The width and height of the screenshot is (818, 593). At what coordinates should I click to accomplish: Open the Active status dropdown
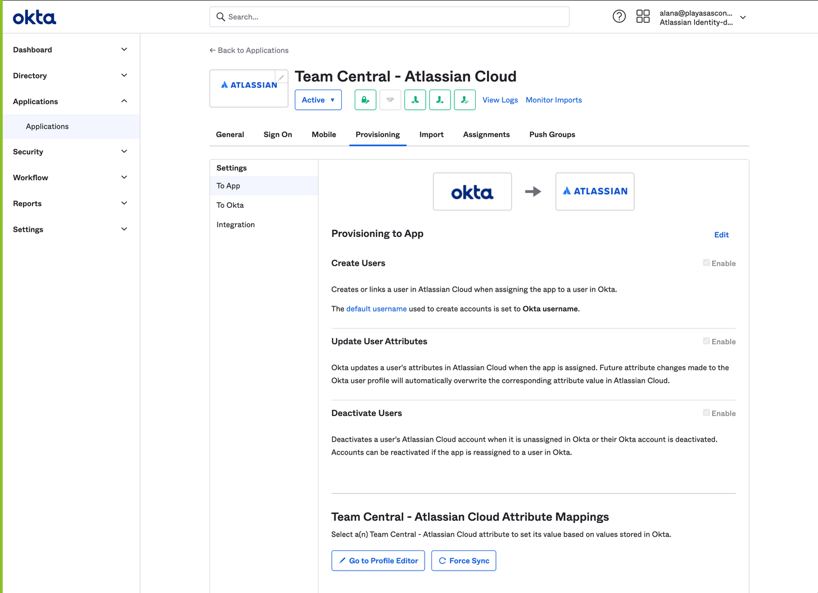coord(318,100)
